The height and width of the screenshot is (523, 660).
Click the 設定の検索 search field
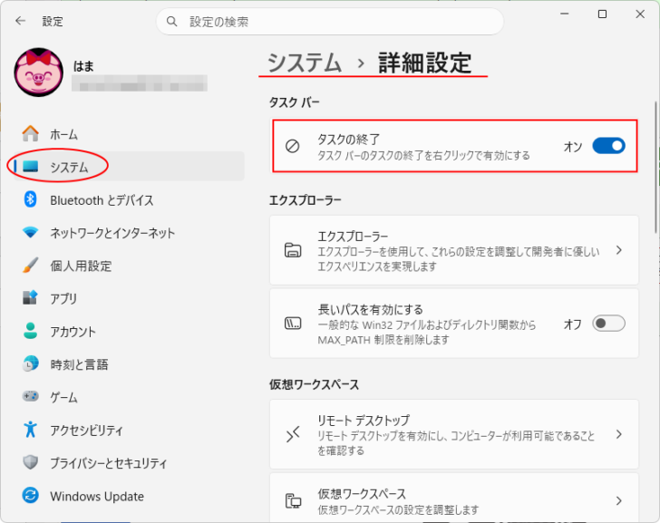click(x=330, y=21)
